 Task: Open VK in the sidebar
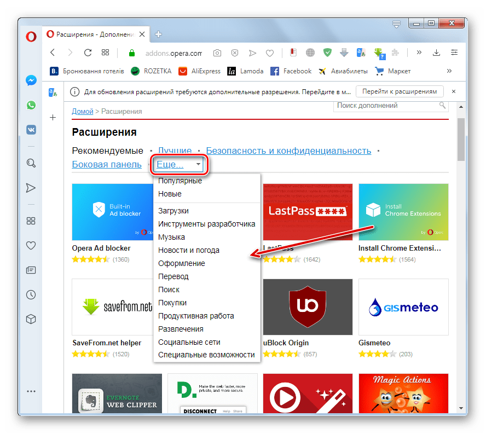click(x=31, y=130)
